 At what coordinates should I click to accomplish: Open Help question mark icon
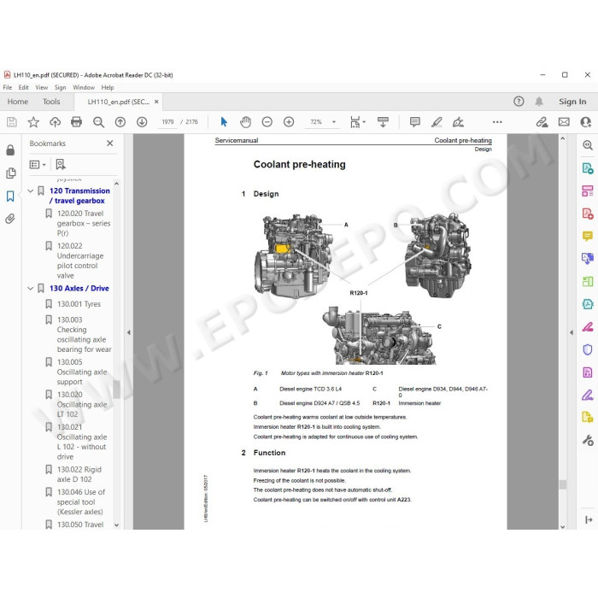[519, 102]
